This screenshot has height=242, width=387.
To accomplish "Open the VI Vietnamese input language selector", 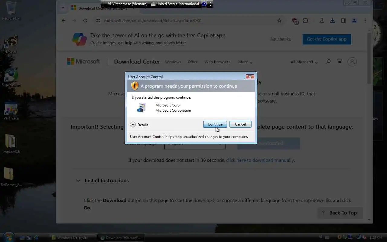I will coord(127,4).
